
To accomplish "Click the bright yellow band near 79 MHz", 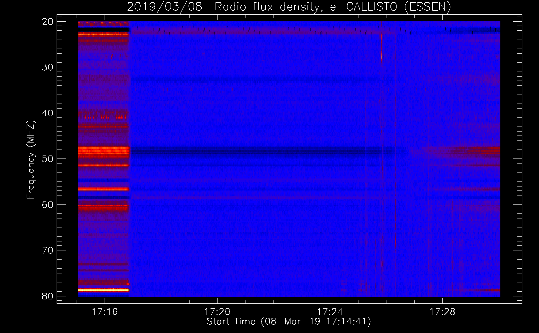I will (x=104, y=290).
